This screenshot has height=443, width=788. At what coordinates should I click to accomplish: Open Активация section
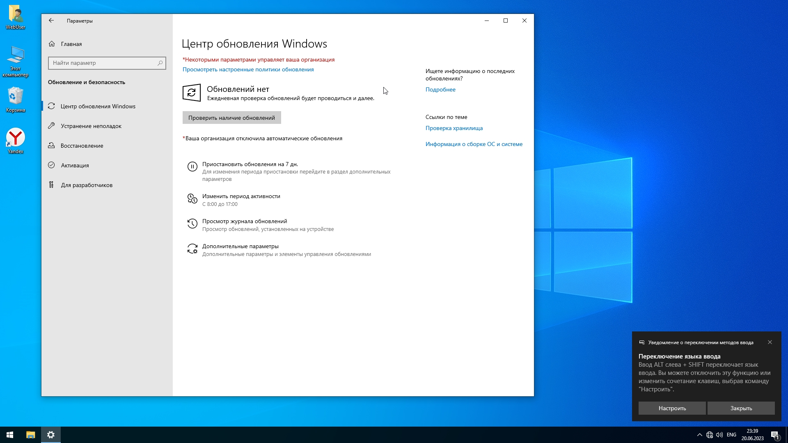[x=75, y=165]
